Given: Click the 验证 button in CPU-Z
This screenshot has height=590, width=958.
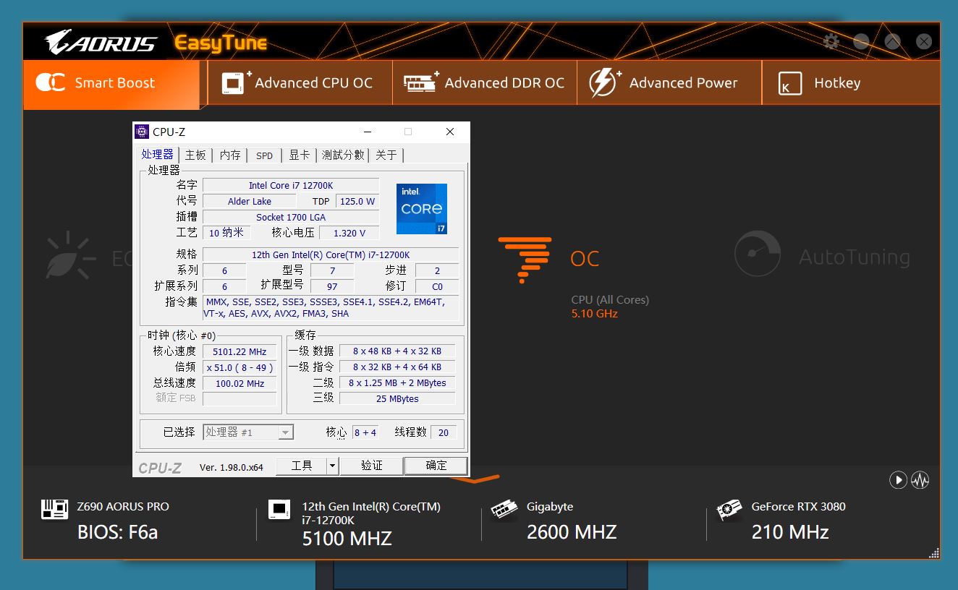Looking at the screenshot, I should (371, 466).
